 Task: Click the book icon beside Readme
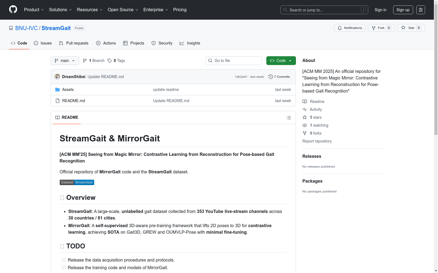(305, 102)
